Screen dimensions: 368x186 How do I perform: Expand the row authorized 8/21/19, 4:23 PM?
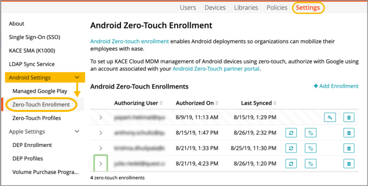101,163
